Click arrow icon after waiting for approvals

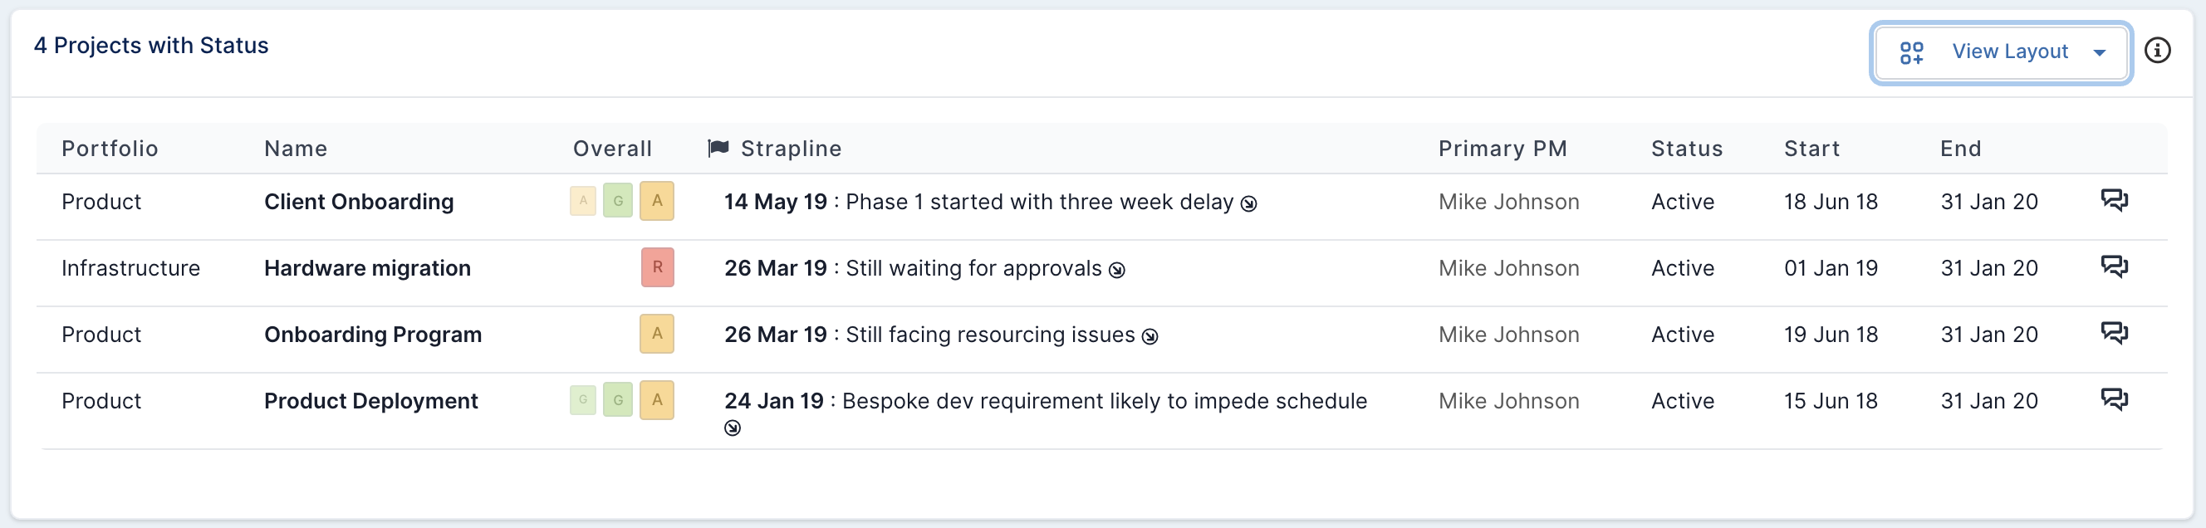click(x=1116, y=271)
